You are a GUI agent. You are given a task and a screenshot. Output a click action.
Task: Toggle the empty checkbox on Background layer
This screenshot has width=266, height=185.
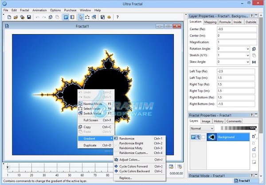[203, 138]
